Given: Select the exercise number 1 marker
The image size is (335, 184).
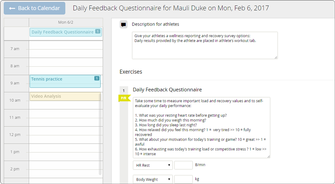Looking at the screenshot, I should 124,90.
